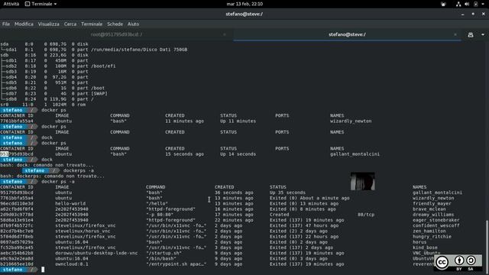489x275 pixels.
Task: Minimize the terminal window
Action: coord(462,14)
